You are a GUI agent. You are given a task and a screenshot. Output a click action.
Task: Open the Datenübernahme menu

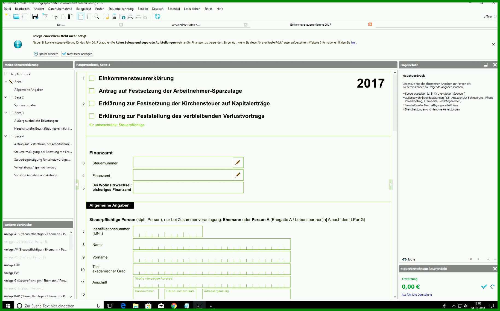60,9
